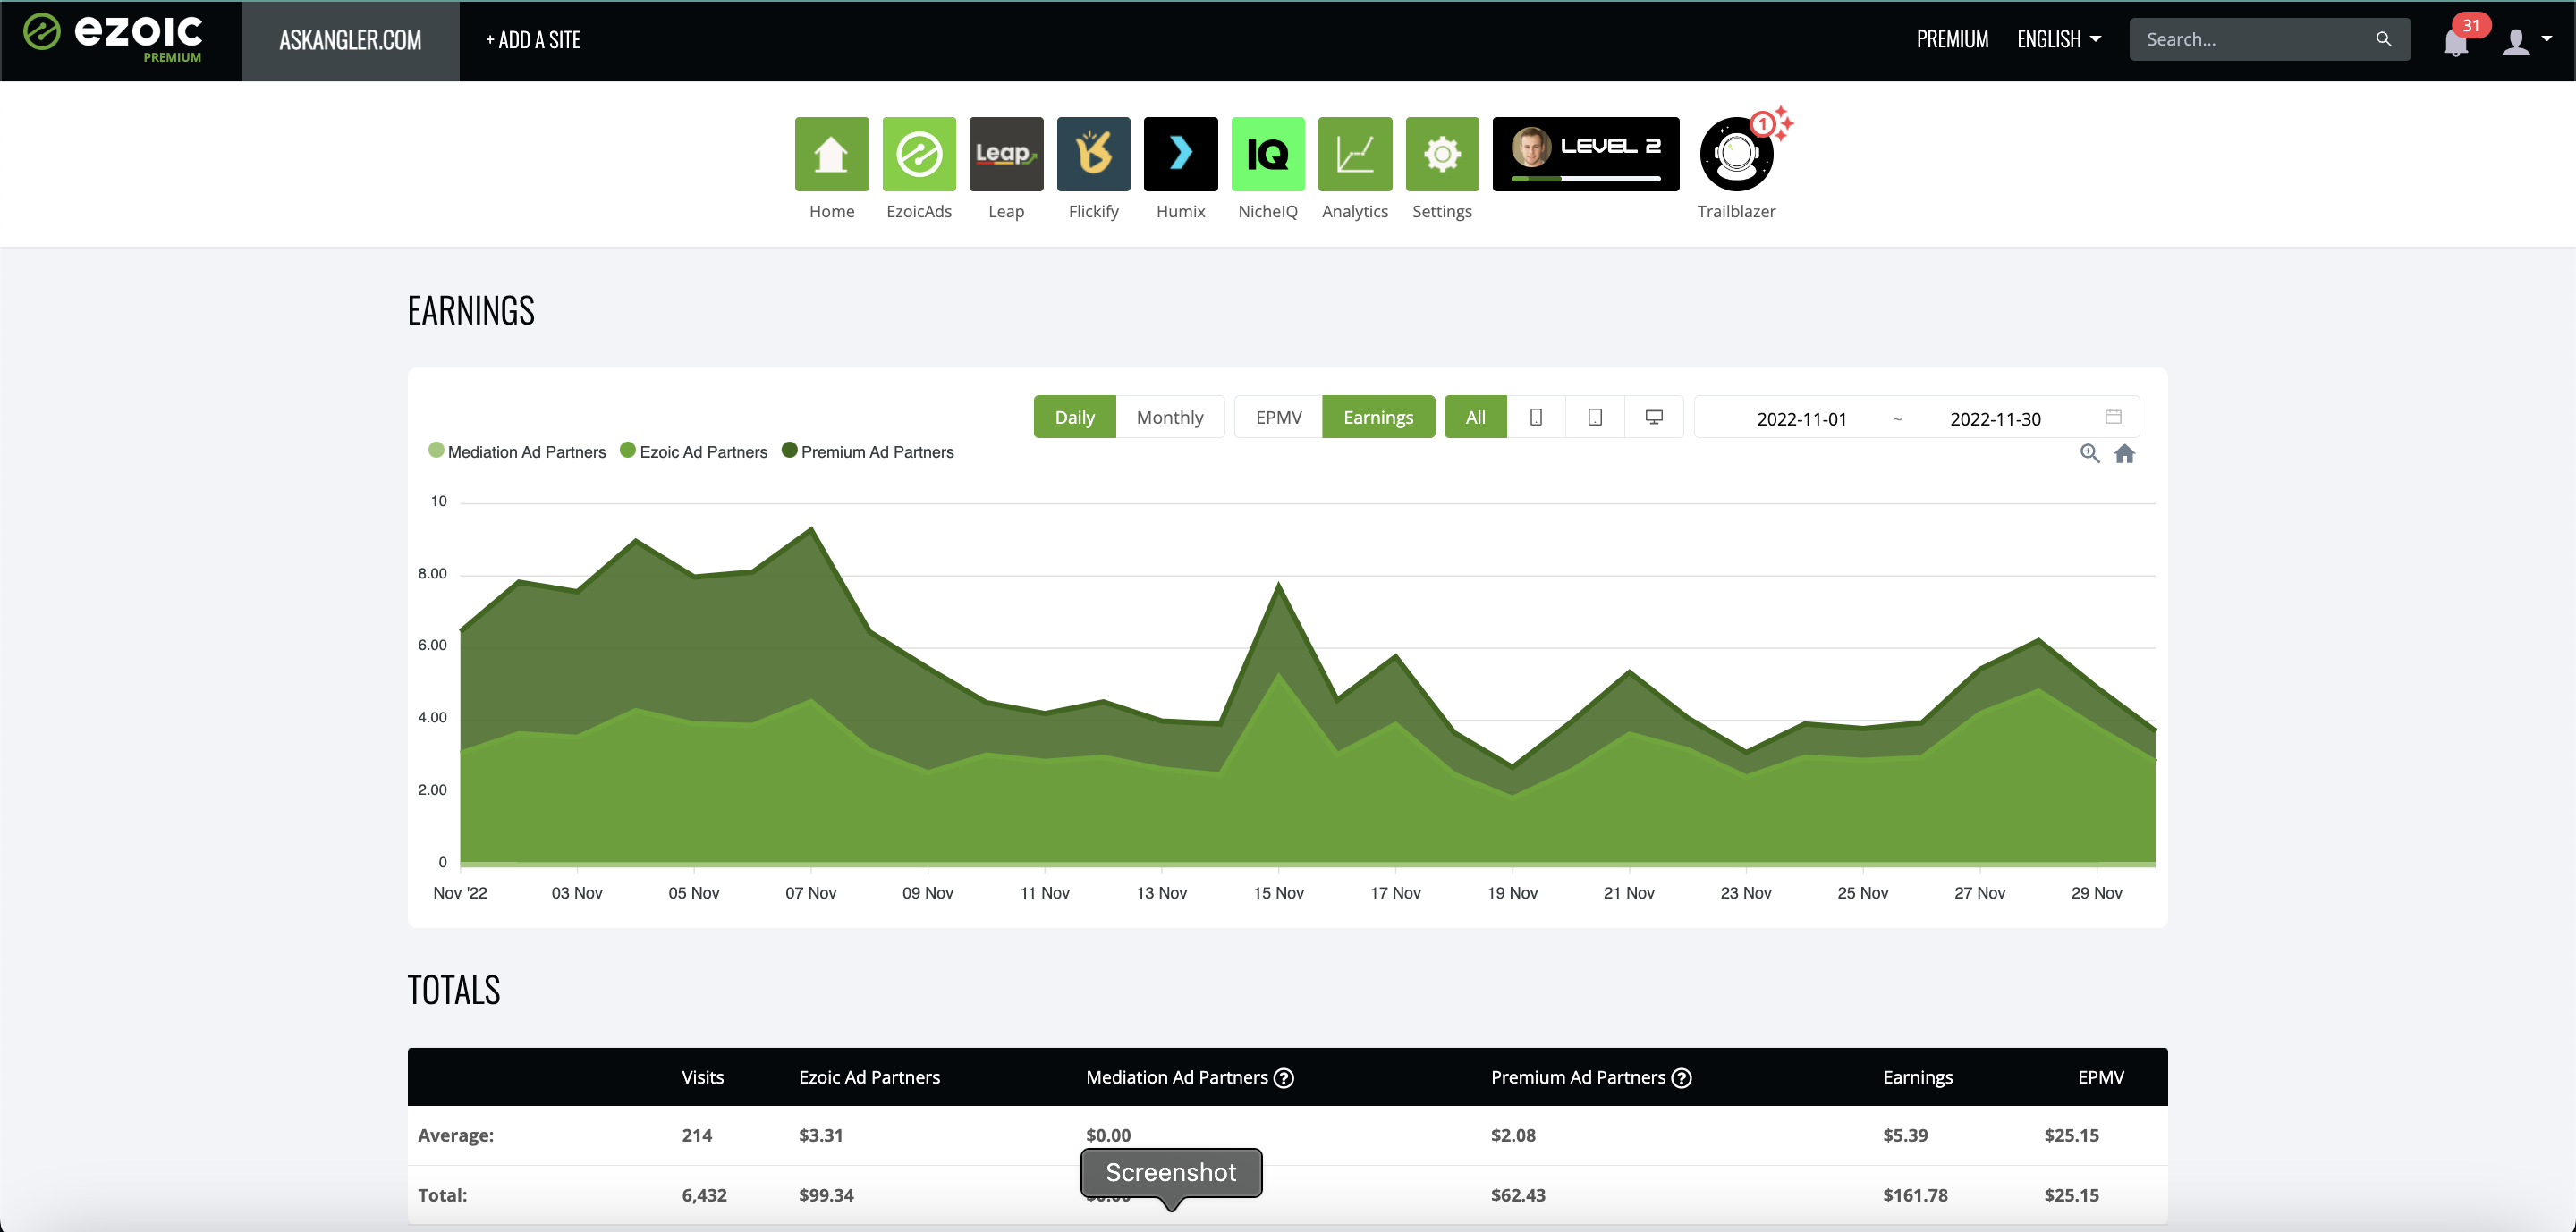Click the Ezoic logo
The image size is (2576, 1232).
pos(113,38)
